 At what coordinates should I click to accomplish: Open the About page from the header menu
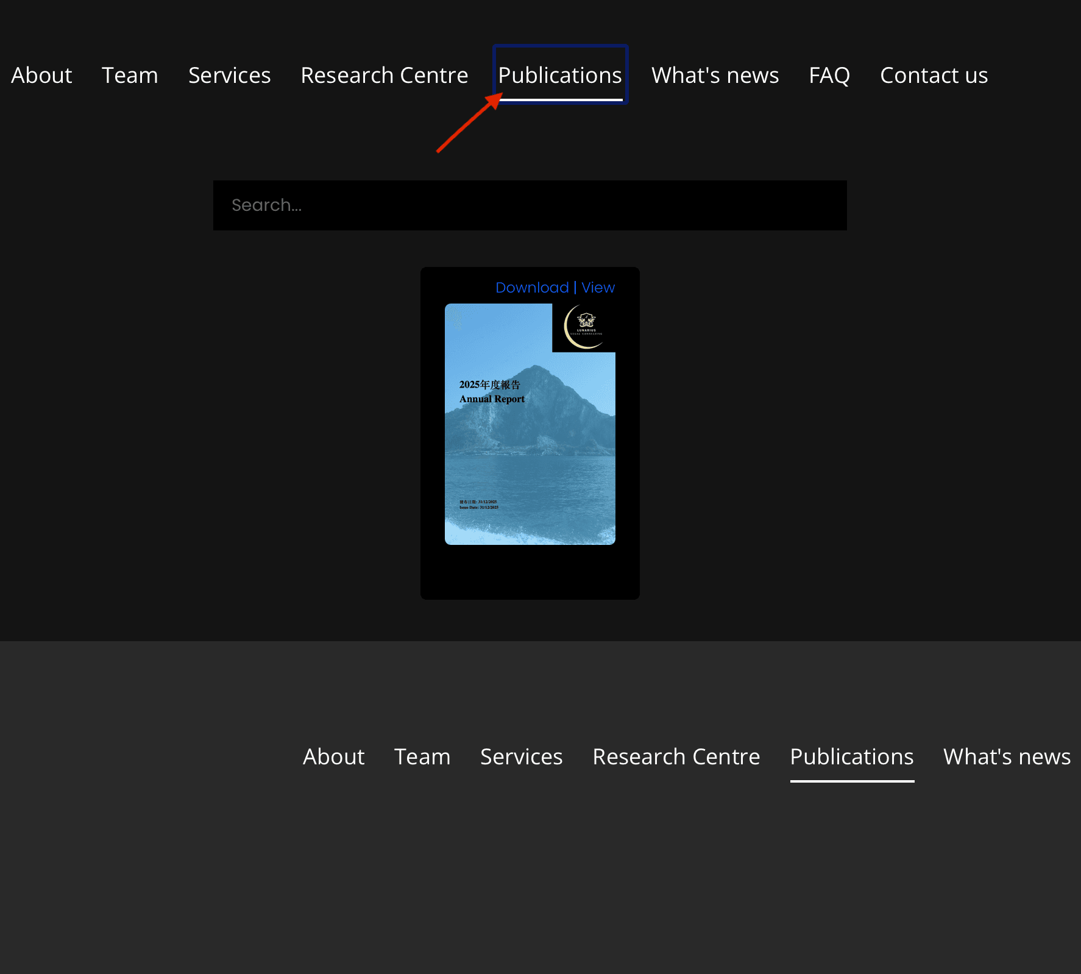41,76
